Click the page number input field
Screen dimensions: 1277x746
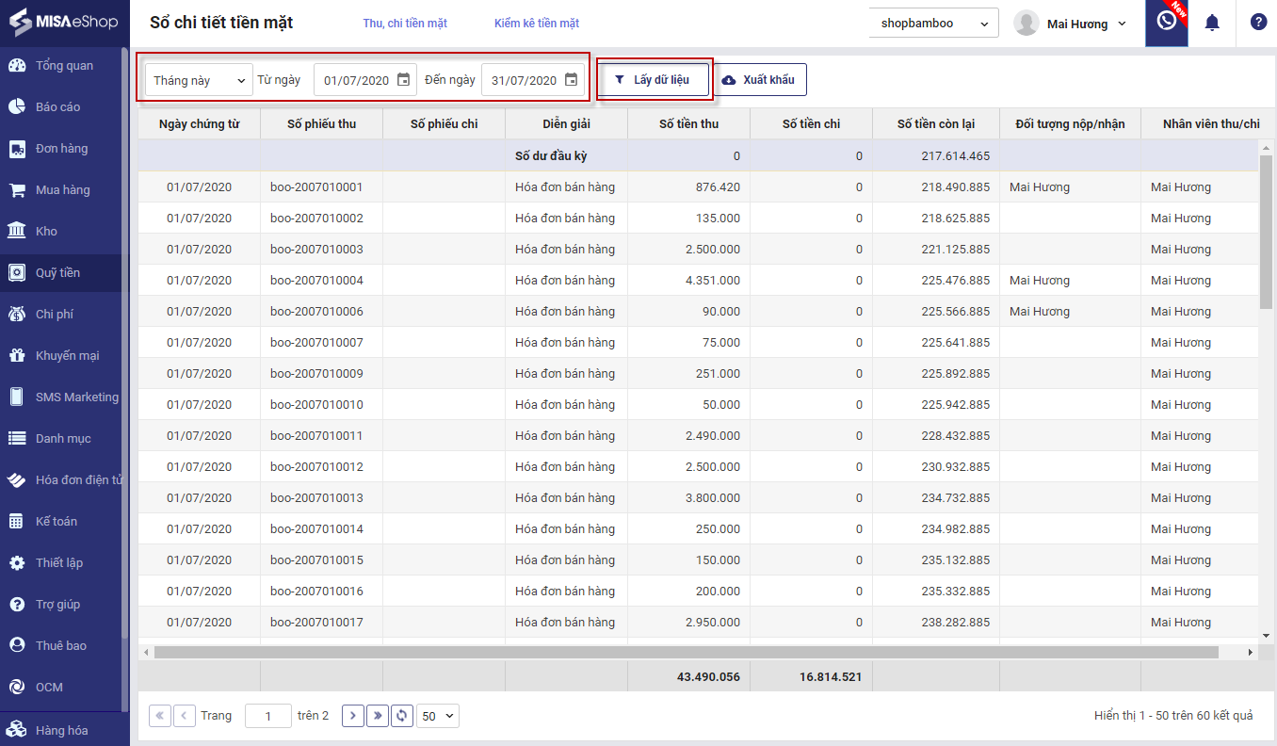point(268,716)
